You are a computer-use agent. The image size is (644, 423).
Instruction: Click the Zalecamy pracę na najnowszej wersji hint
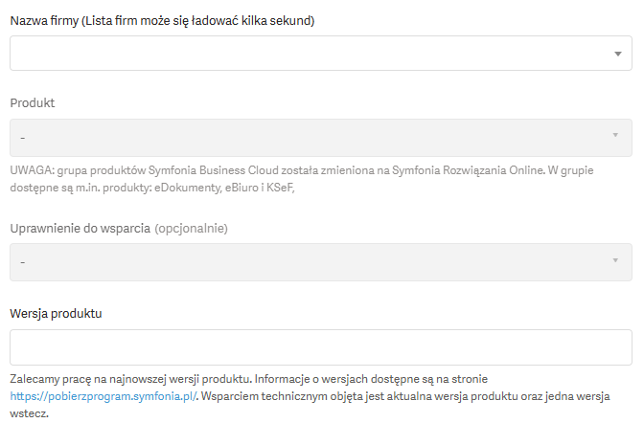point(130,379)
